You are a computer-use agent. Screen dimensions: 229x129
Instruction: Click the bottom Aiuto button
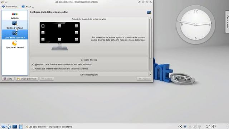[8, 79]
